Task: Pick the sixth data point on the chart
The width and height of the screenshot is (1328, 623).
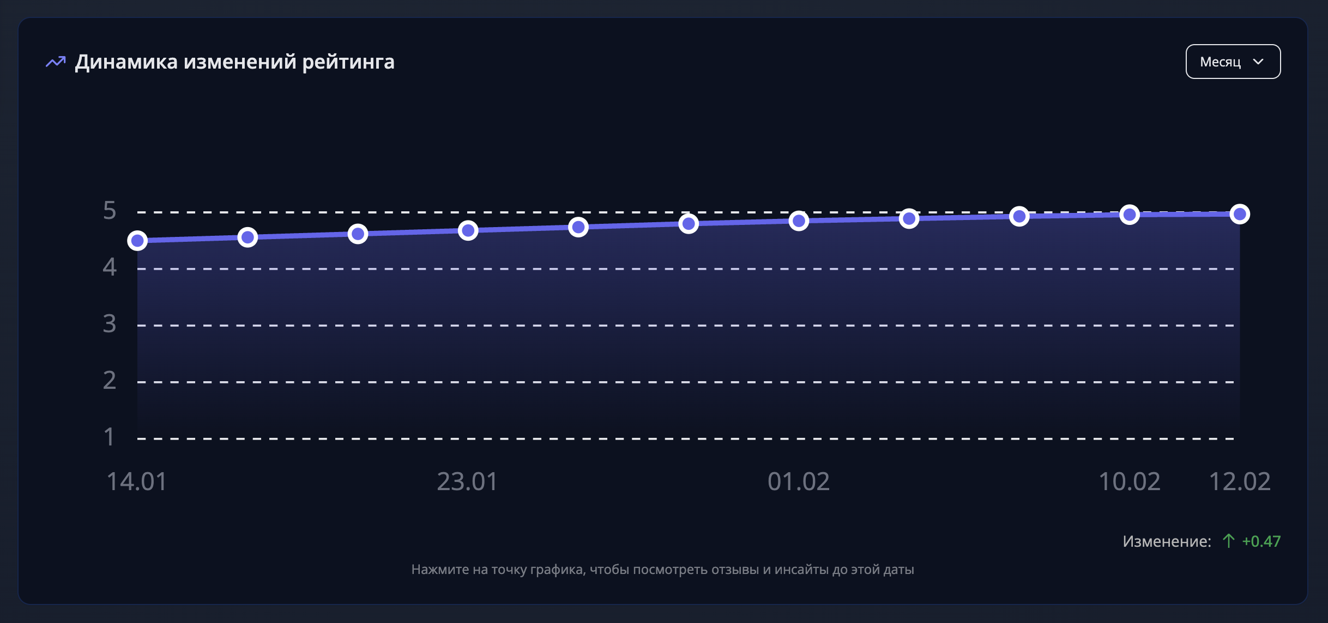Action: click(689, 223)
